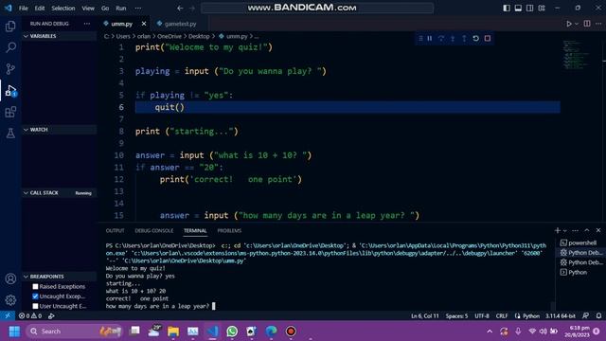Enable User Uncaught Exceptions checkbox

(36, 306)
